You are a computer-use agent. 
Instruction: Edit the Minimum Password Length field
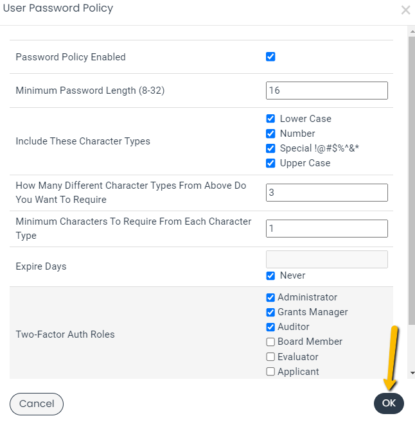(x=327, y=91)
